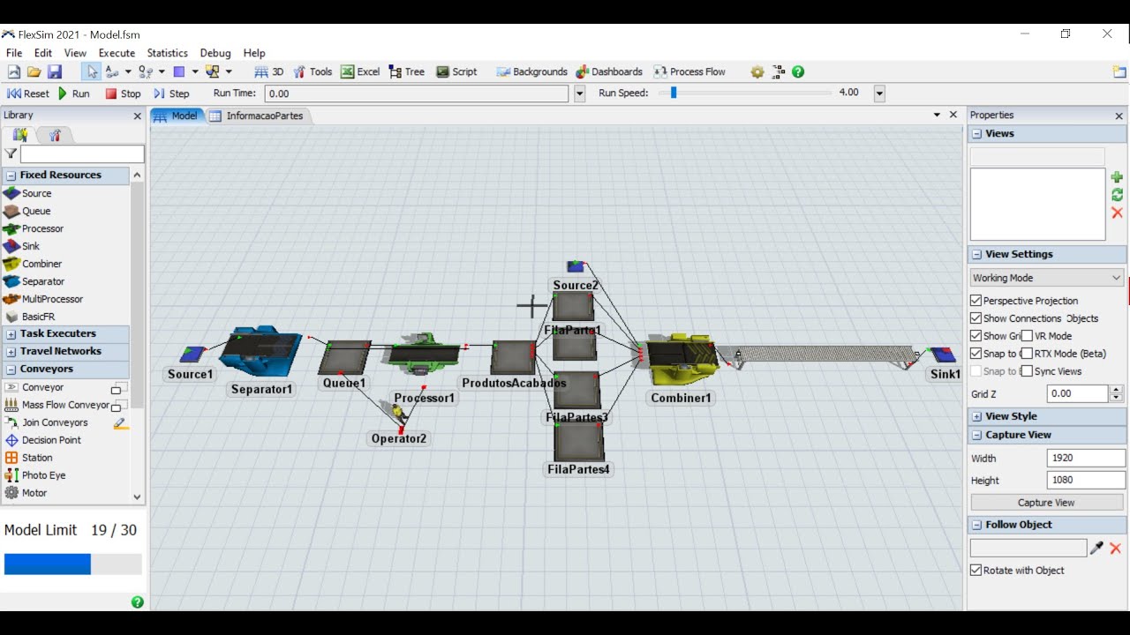Viewport: 1130px width, 635px height.
Task: Choose Photo Eye from Conveyors library
Action: pos(34,475)
